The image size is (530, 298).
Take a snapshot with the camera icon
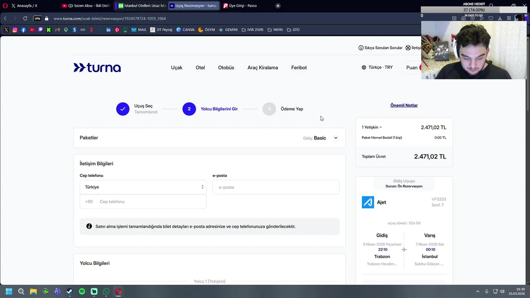point(463,18)
